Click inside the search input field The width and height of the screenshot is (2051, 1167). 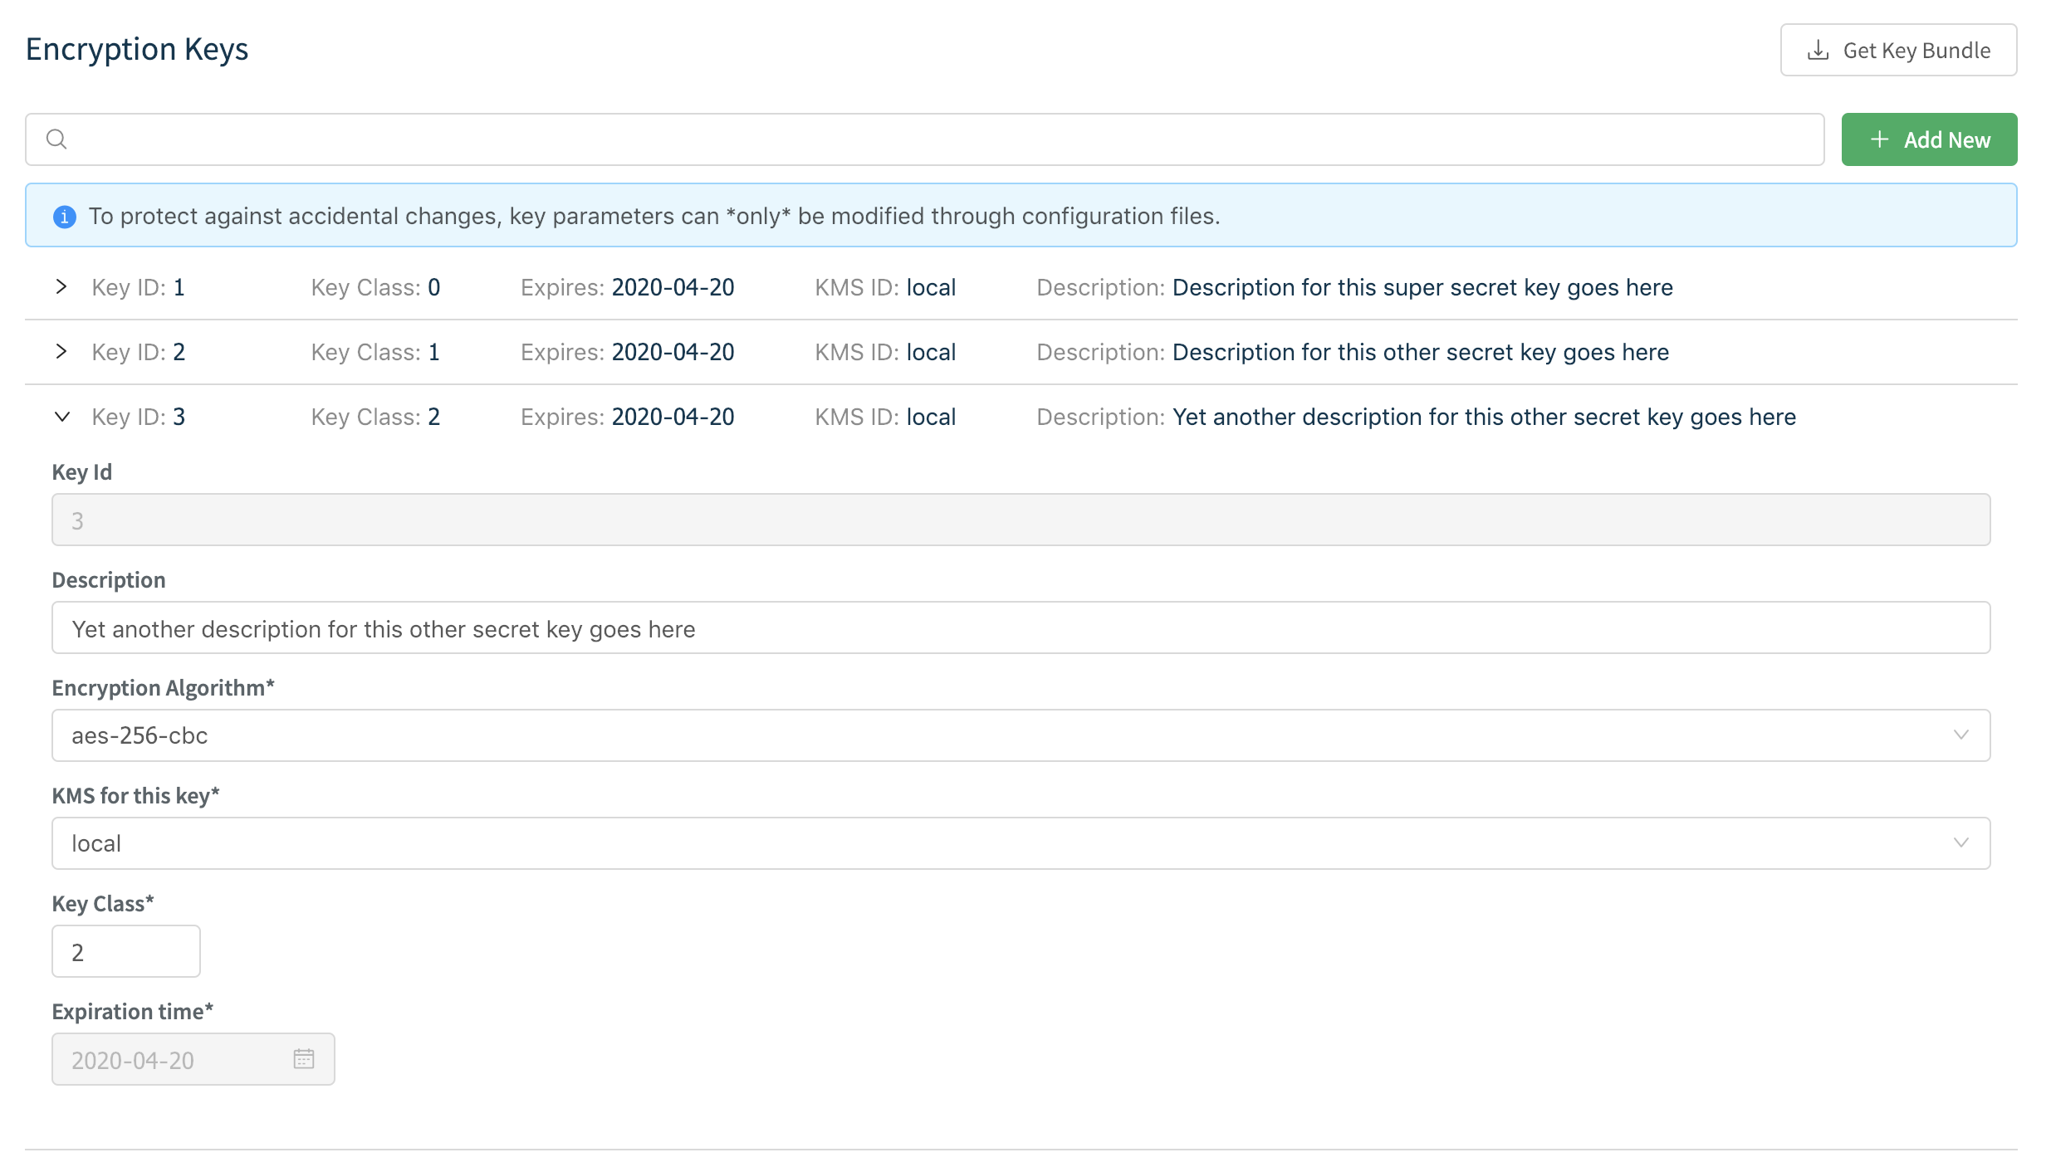(x=913, y=138)
